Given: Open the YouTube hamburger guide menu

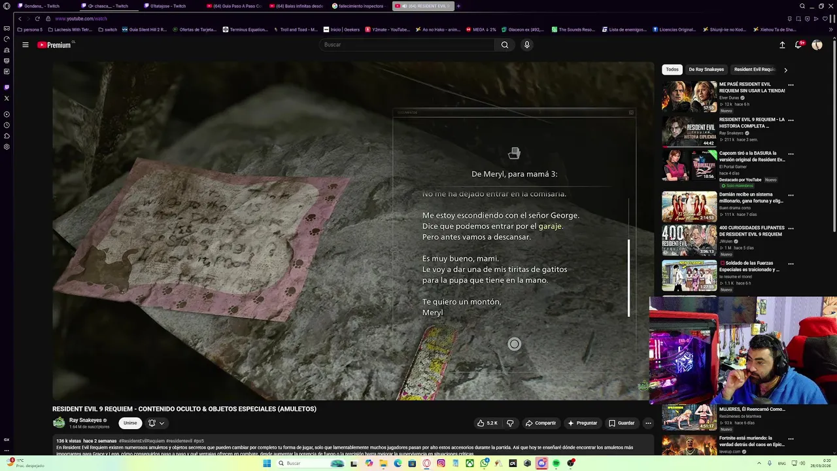Looking at the screenshot, I should (x=26, y=44).
